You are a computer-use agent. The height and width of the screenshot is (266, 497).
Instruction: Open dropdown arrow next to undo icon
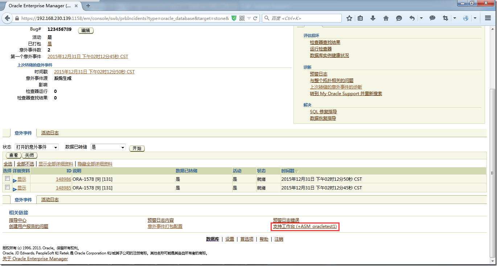point(421,18)
